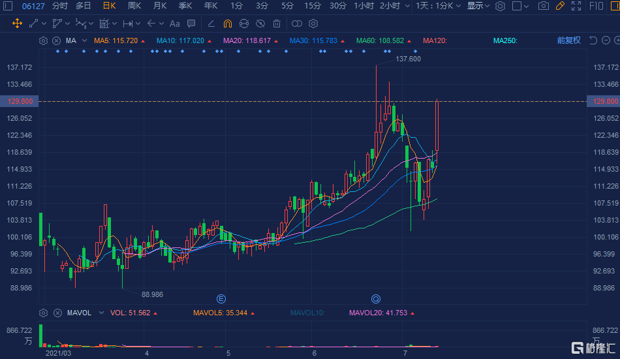The width and height of the screenshot is (620, 359).
Task: Click the F10 company info button
Action: coord(596,6)
